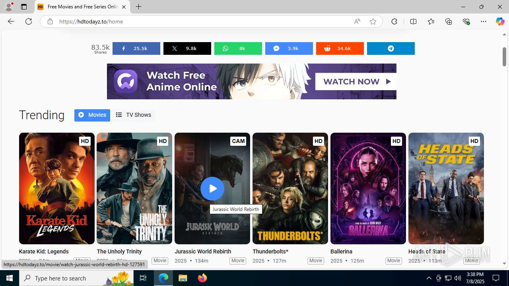The height and width of the screenshot is (286, 509).
Task: Share via Messenger 3.9k button
Action: tap(289, 48)
